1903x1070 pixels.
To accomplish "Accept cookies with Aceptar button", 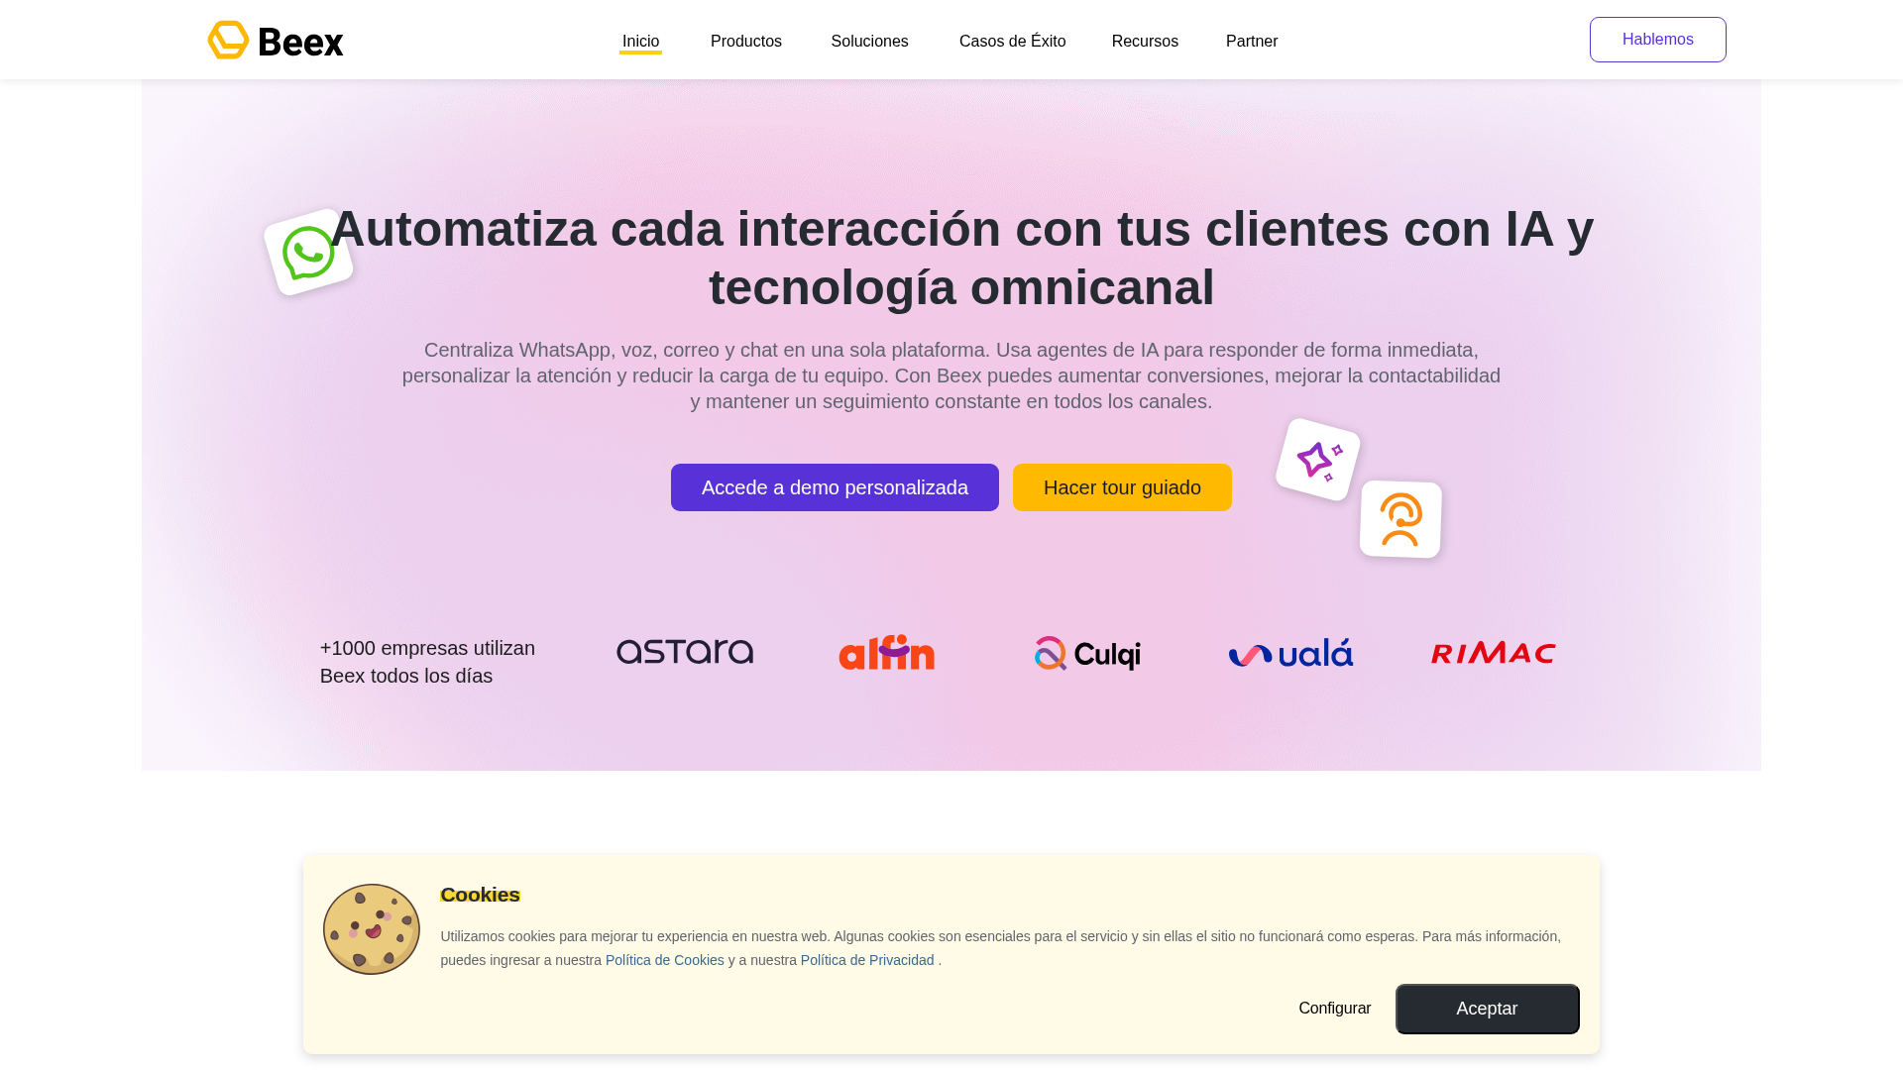I will (1488, 1009).
